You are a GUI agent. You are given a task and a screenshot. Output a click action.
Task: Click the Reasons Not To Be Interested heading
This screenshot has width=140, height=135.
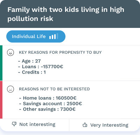[x=54, y=89]
